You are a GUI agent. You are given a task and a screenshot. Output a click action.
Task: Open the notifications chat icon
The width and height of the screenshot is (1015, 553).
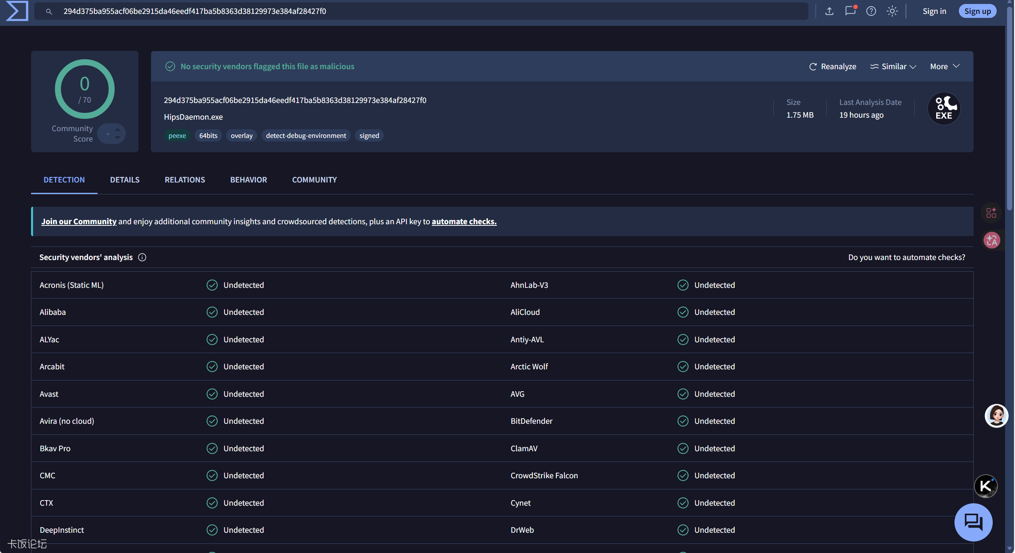point(850,11)
